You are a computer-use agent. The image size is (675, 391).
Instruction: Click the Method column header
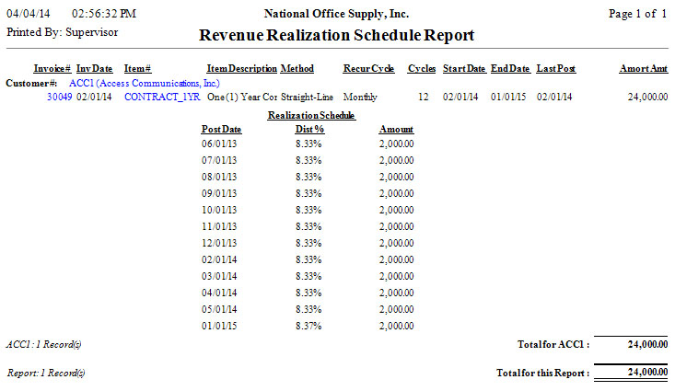[x=297, y=69]
